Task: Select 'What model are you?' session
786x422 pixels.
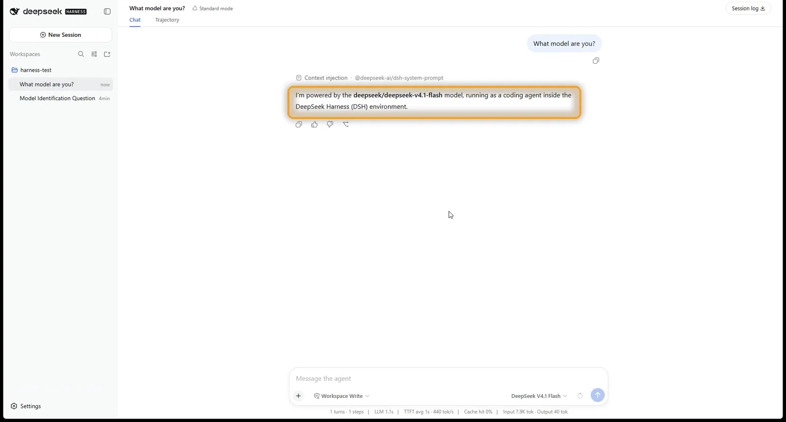Action: [60, 84]
